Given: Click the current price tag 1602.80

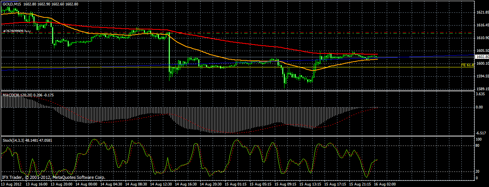Looking at the screenshot, I should click(x=482, y=57).
